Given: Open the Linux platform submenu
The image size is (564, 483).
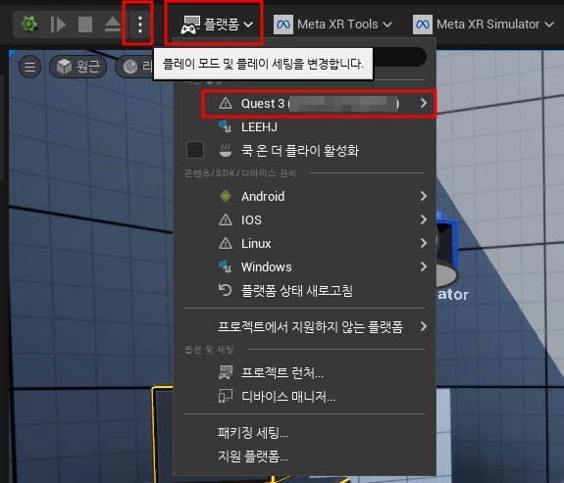Looking at the screenshot, I should click(304, 243).
